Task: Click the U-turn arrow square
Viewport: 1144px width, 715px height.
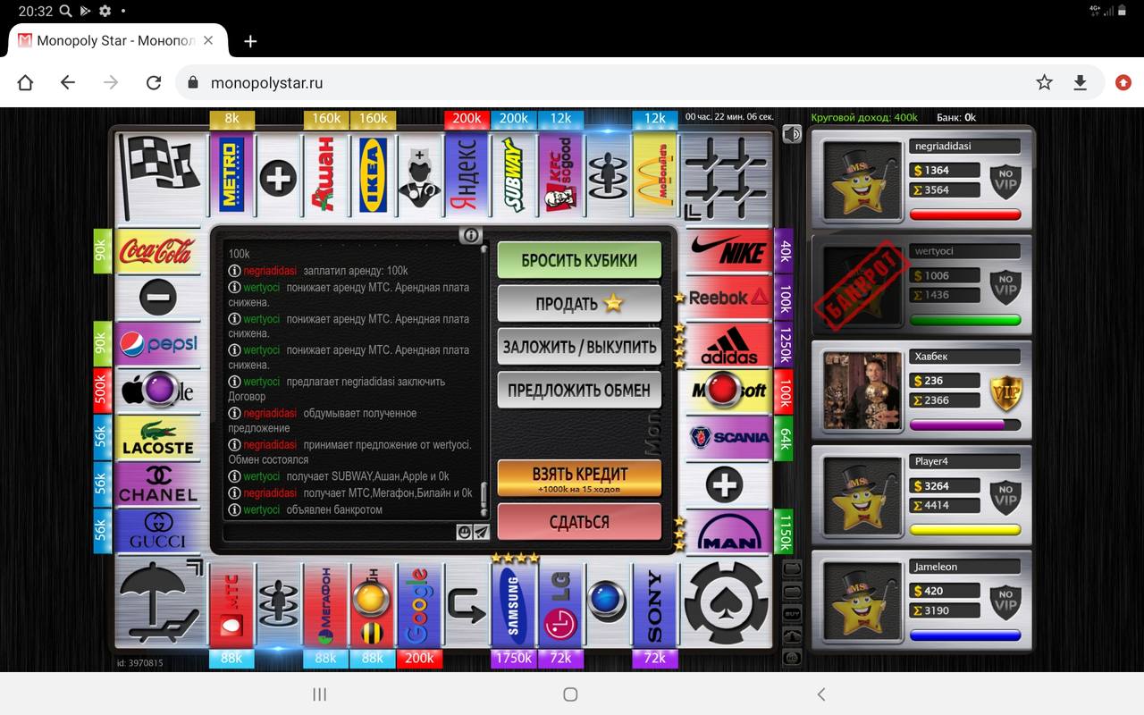Action: [x=467, y=605]
